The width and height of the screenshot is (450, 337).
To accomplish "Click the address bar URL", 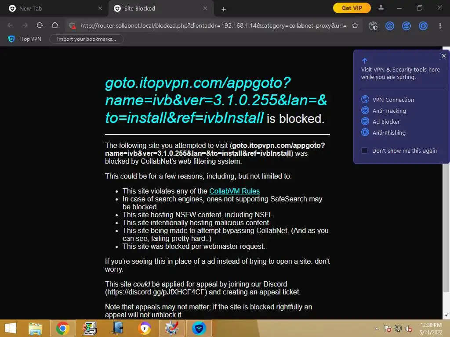I will [x=213, y=25].
